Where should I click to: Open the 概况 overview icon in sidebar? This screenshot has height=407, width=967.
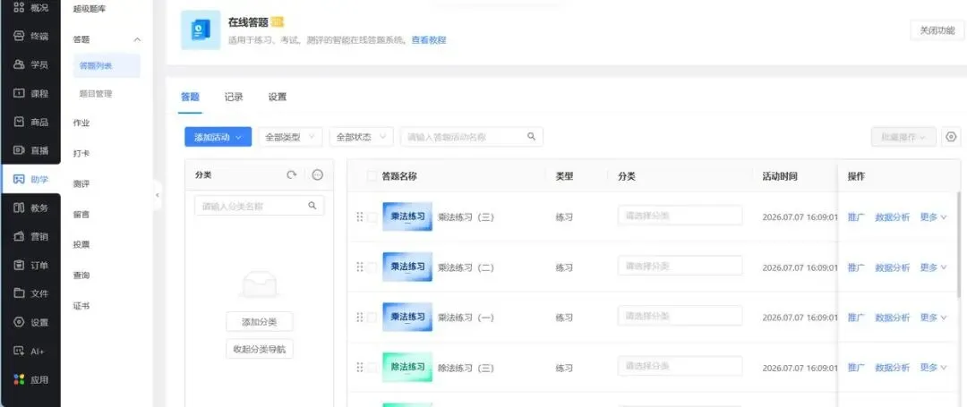19,7
